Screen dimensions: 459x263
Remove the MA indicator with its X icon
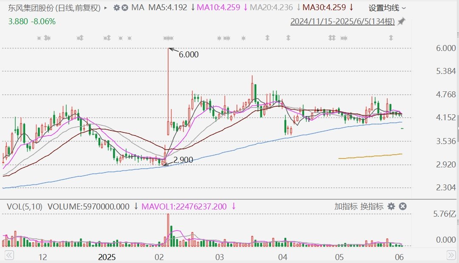(x=125, y=8)
